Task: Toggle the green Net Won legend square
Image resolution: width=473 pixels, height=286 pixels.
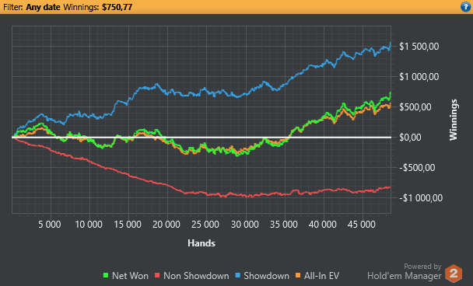Action: click(106, 275)
